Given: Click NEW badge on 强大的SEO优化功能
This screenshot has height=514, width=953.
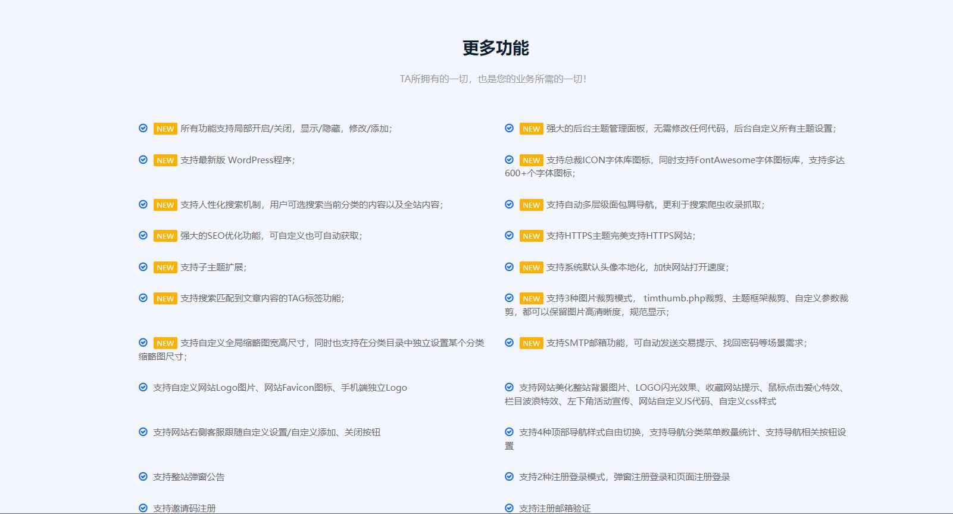Looking at the screenshot, I should (x=165, y=236).
